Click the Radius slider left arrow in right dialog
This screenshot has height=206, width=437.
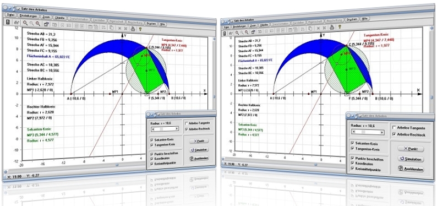[x=354, y=132]
